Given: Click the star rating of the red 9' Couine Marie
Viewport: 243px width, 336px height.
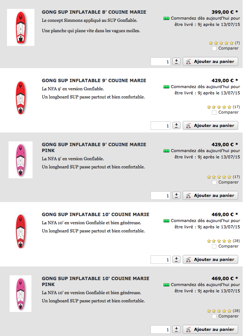Looking at the screenshot, I should [x=219, y=107].
